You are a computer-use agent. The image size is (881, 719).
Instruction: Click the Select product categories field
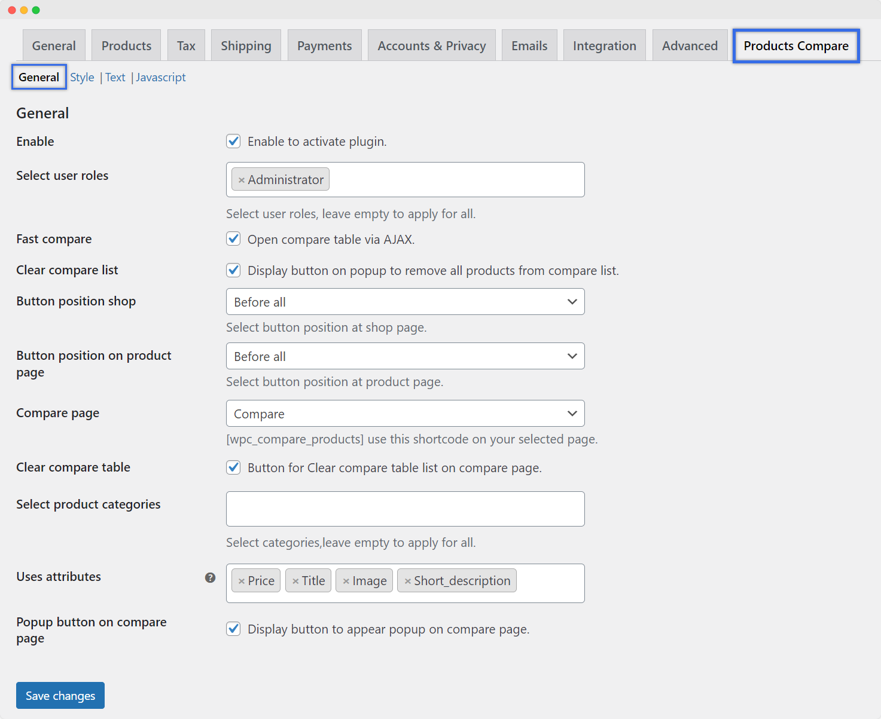[405, 509]
